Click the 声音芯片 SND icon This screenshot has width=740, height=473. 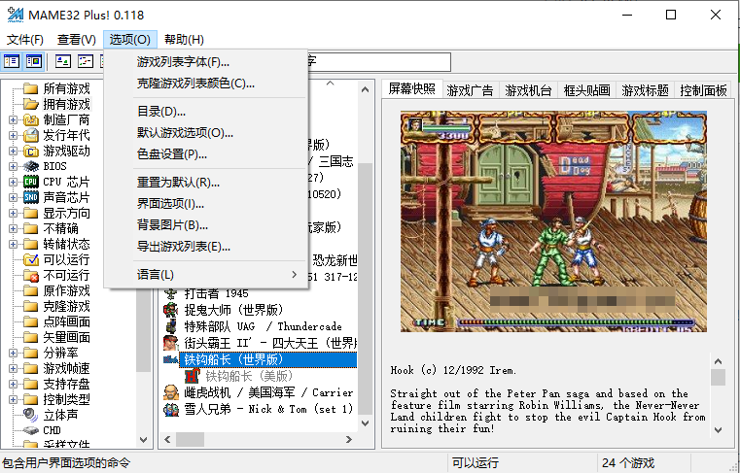tap(31, 197)
